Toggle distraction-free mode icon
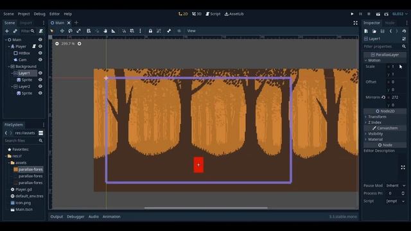This screenshot has height=231, width=411. point(355,23)
